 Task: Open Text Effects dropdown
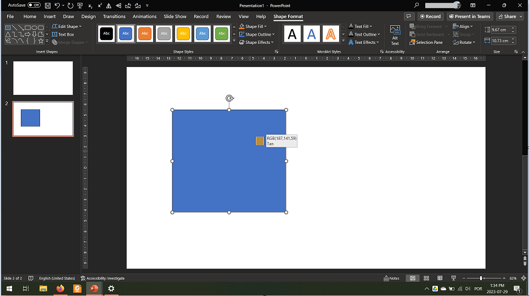(x=364, y=42)
